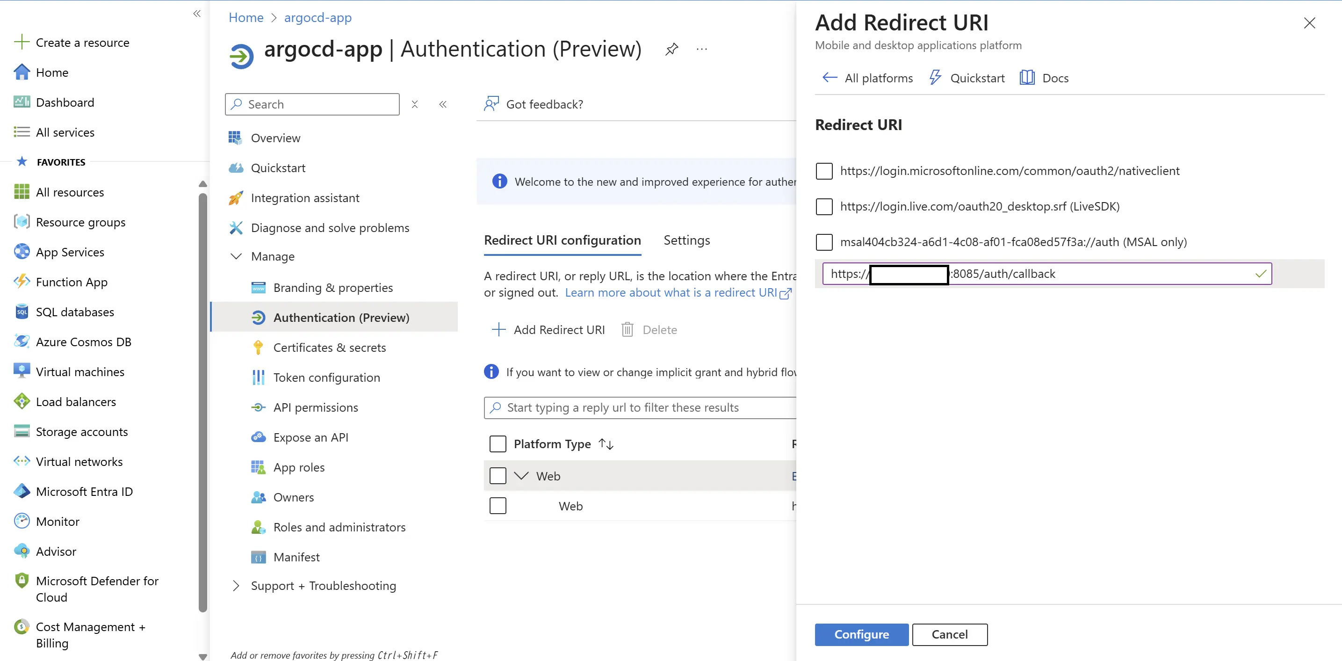Open the Docs link in panel
This screenshot has height=661, width=1342.
coord(1044,78)
